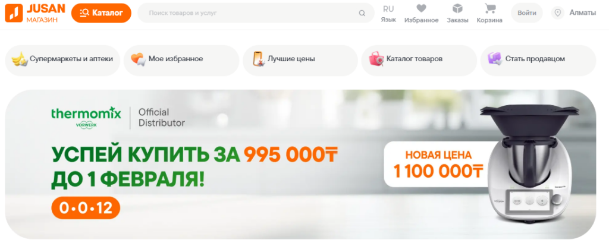Change city from Алматы
Screen dimensions: 609x246
[x=583, y=13]
